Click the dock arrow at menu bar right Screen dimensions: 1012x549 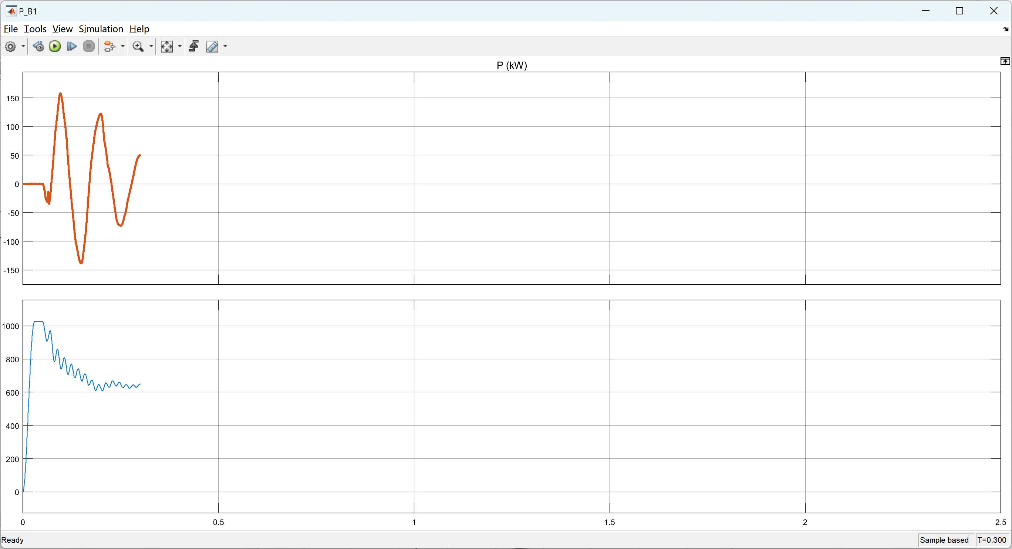[x=1005, y=30]
